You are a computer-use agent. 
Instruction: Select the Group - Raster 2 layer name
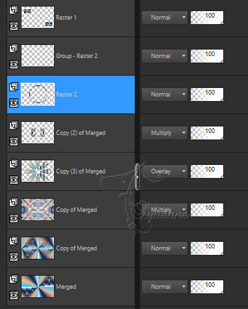click(77, 56)
